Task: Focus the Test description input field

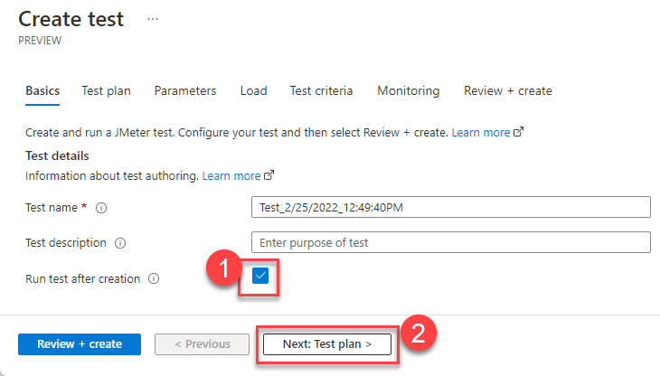Action: click(x=451, y=242)
